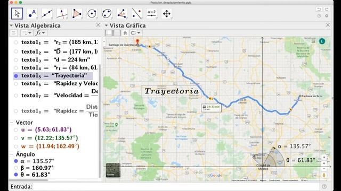This screenshot has height=191, width=341.
Task: Select the Point tool
Action: click(32, 14)
